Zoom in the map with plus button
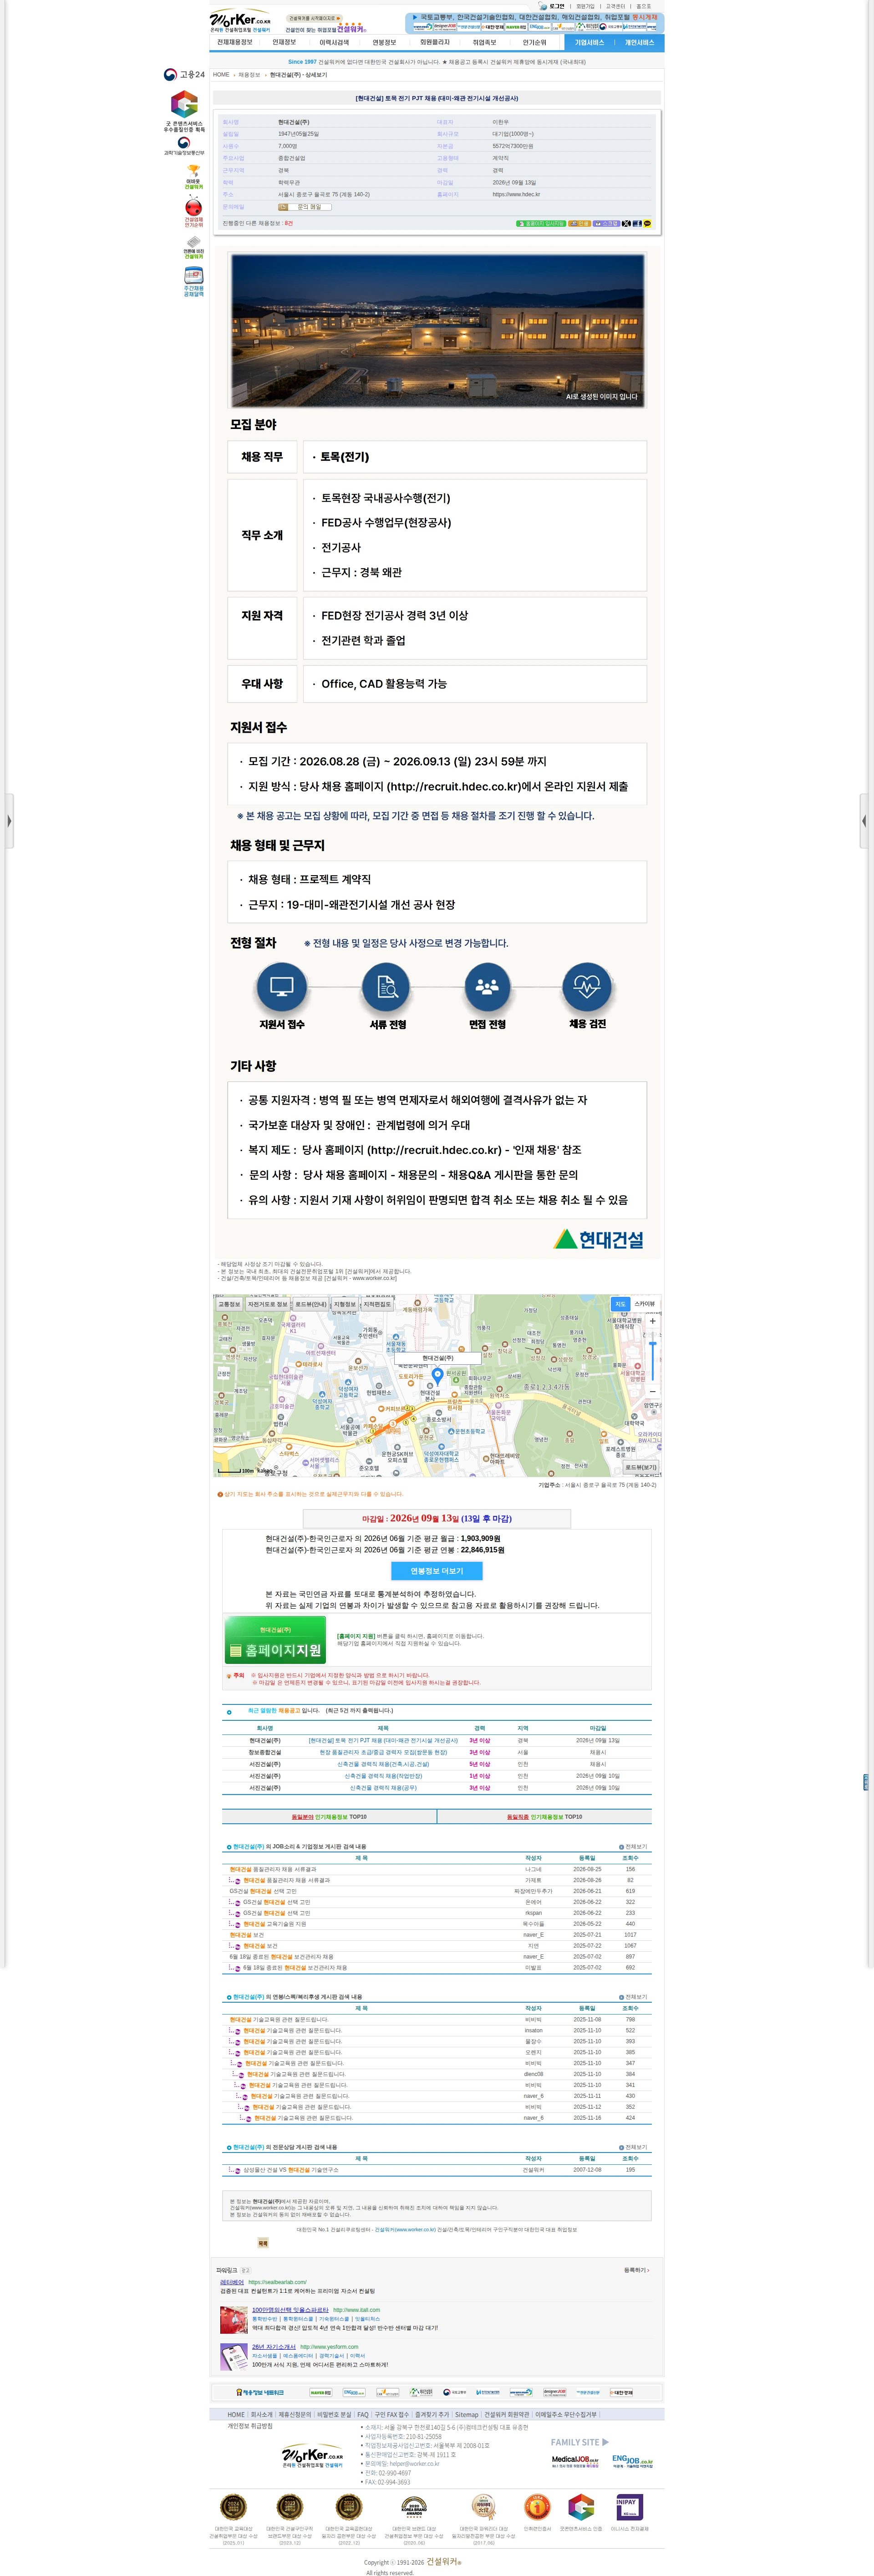Viewport: 874px width, 2576px height. pyautogui.click(x=653, y=1321)
